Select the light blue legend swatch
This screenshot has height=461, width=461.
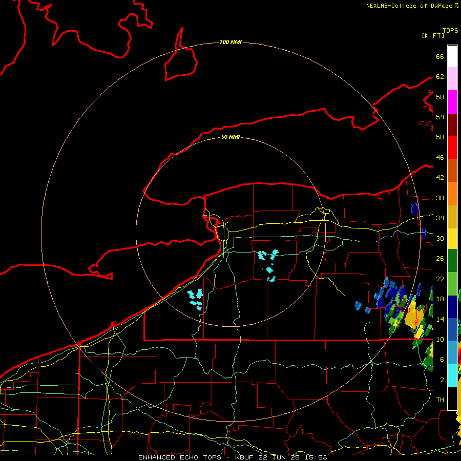(452, 352)
